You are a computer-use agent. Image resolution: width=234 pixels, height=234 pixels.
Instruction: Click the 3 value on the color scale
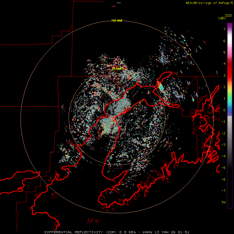tap(224, 75)
